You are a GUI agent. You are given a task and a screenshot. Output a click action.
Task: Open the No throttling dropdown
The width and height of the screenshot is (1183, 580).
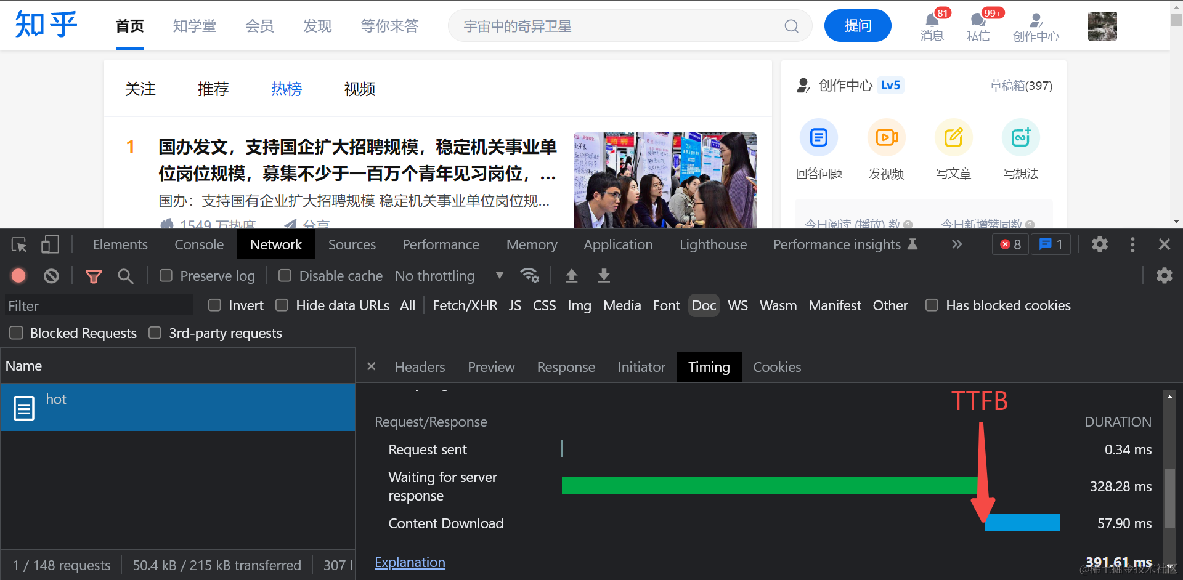[x=449, y=276]
